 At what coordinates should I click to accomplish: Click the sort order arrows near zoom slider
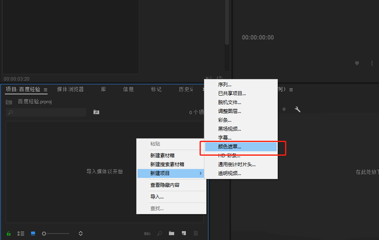click(80, 233)
